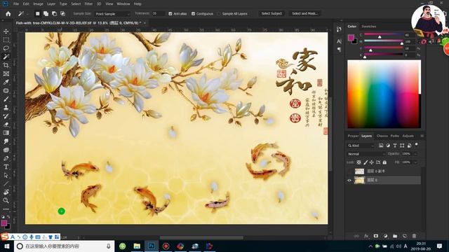Go to Photoshop Home screen icon

[8, 14]
